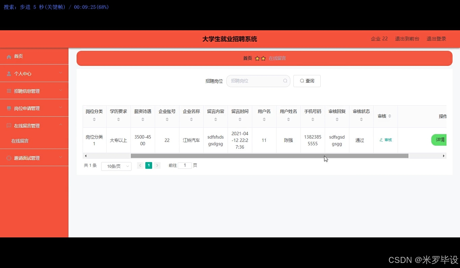The image size is (460, 268).
Task: Click the horizontal scrollbar left arrow
Action: click(86, 156)
